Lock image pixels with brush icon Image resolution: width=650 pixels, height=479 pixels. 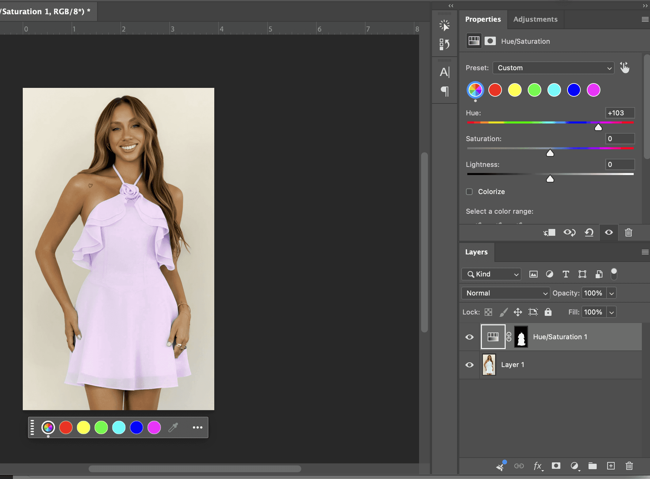tap(504, 312)
